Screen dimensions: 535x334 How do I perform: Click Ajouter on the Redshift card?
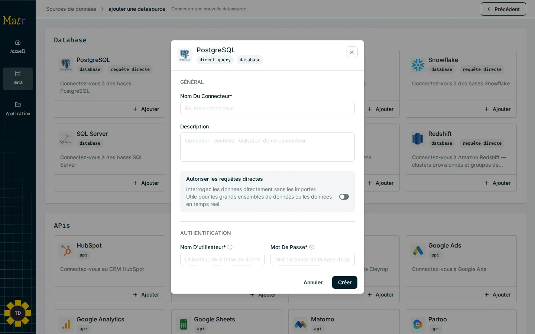(x=497, y=183)
